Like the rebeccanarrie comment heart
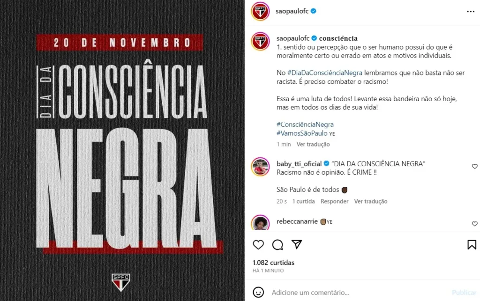 pos(474,224)
